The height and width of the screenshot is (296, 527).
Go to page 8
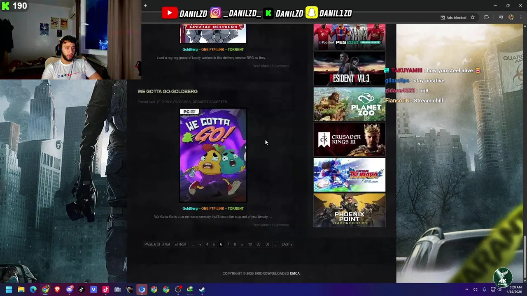pyautogui.click(x=235, y=244)
